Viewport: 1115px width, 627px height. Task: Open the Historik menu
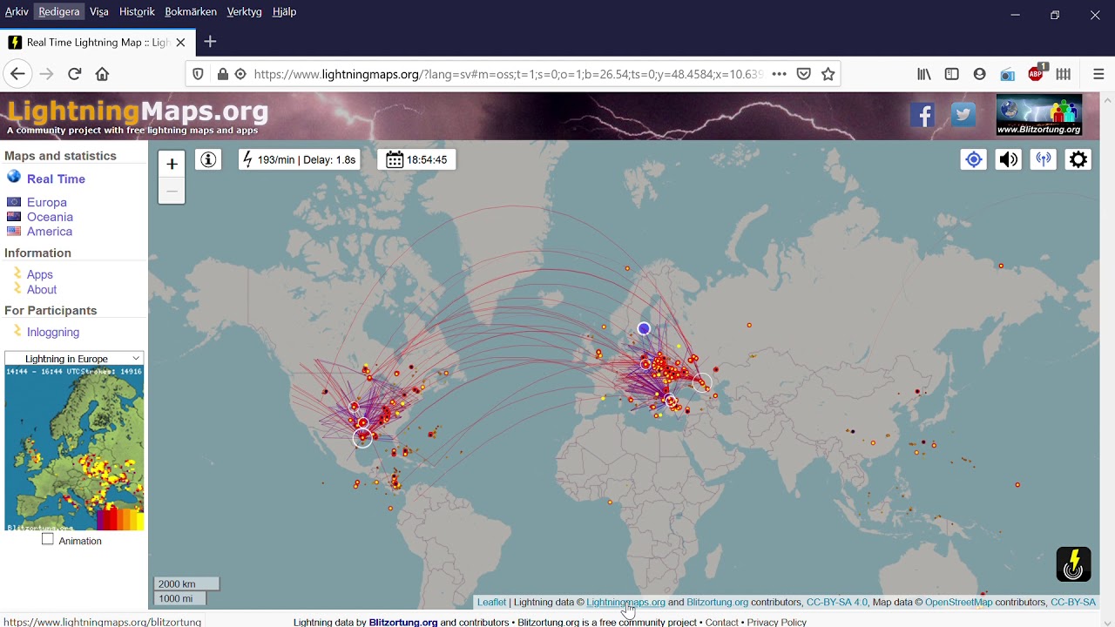137,12
